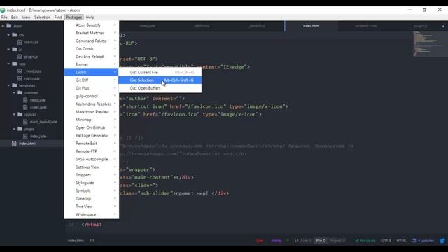Viewport: 448px width, 252px height.
Task: Collapse the templates folder arrow
Action: pos(8,85)
